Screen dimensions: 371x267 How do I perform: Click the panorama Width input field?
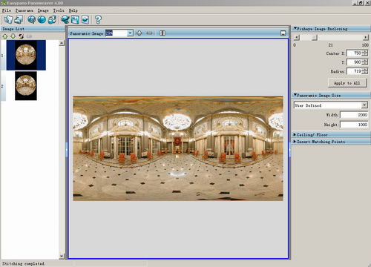pos(354,115)
